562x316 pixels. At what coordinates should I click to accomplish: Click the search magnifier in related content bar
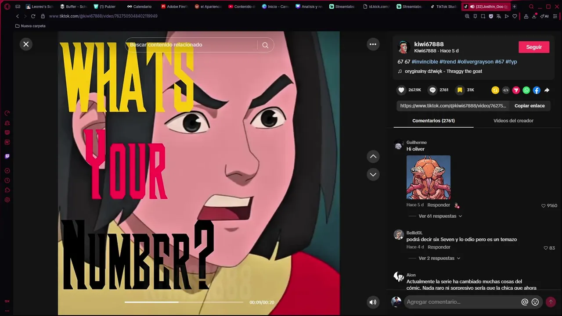265,45
